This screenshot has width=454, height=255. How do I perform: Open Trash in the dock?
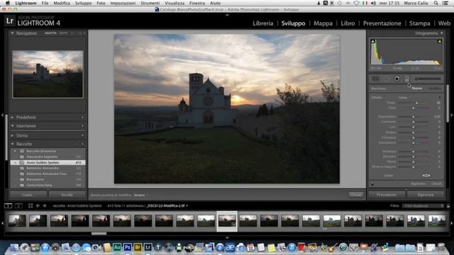(x=441, y=247)
